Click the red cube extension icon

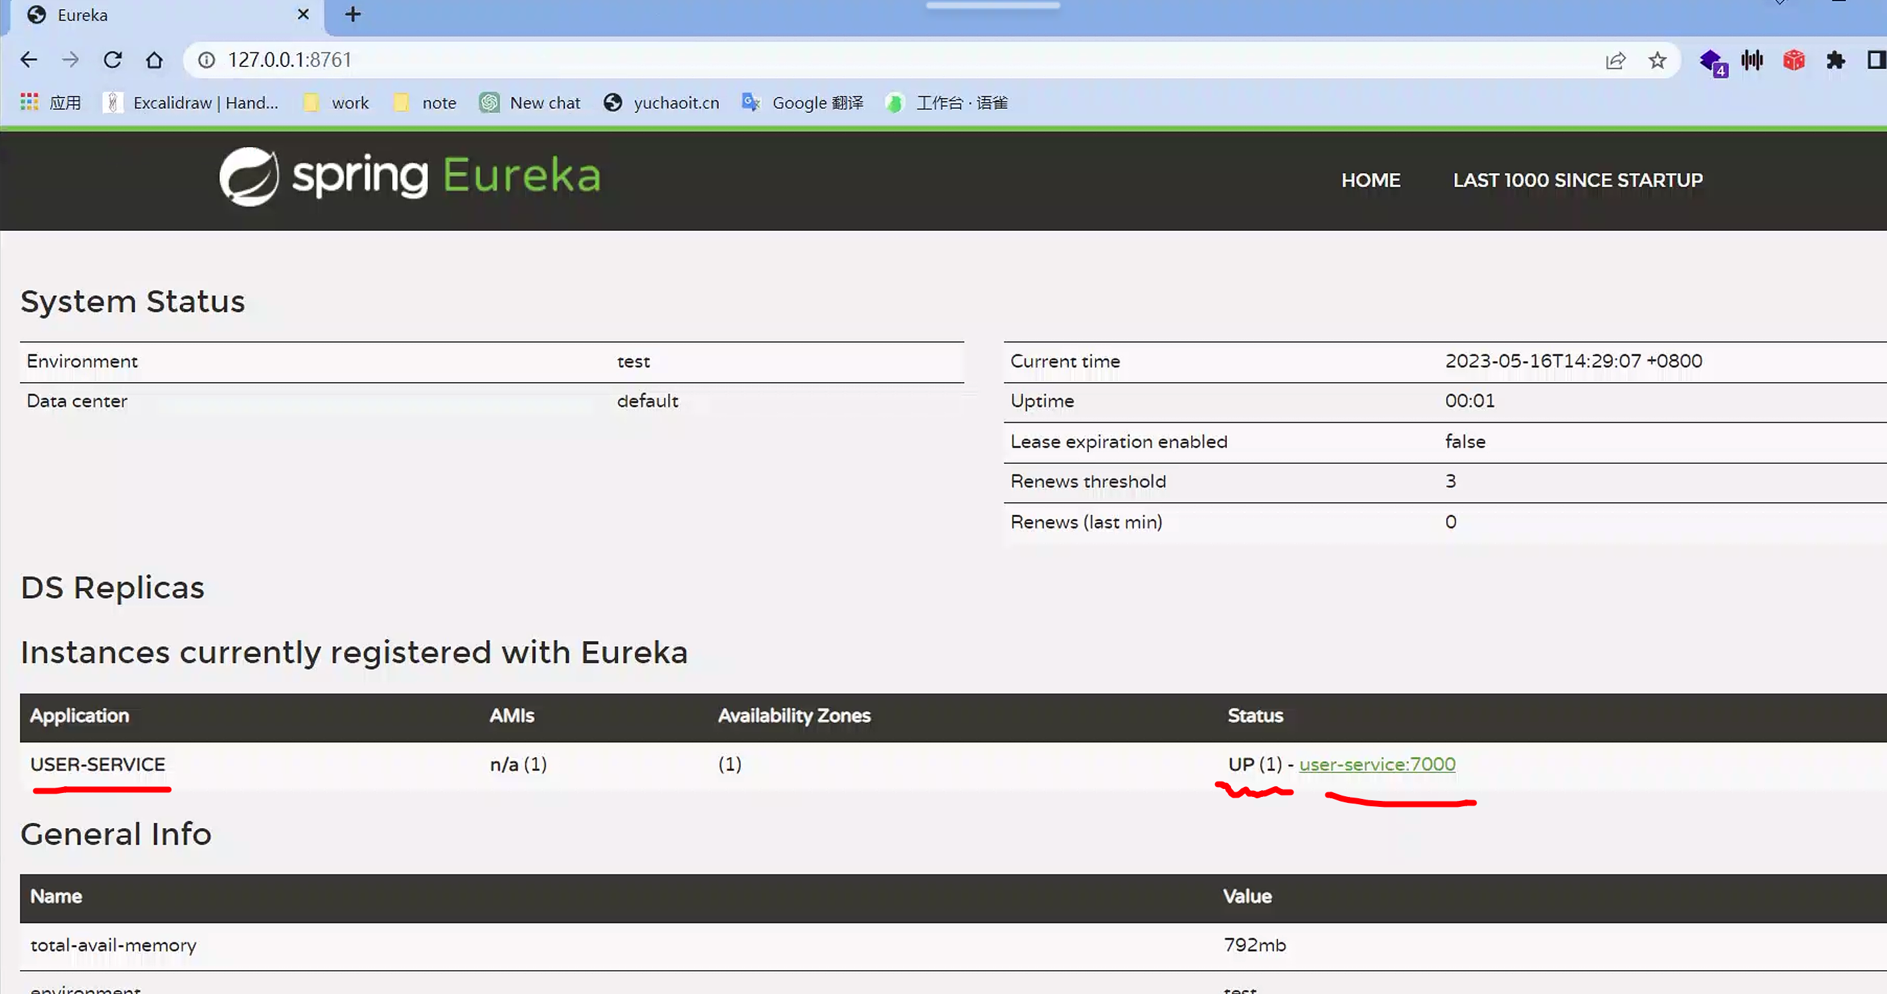(x=1793, y=60)
